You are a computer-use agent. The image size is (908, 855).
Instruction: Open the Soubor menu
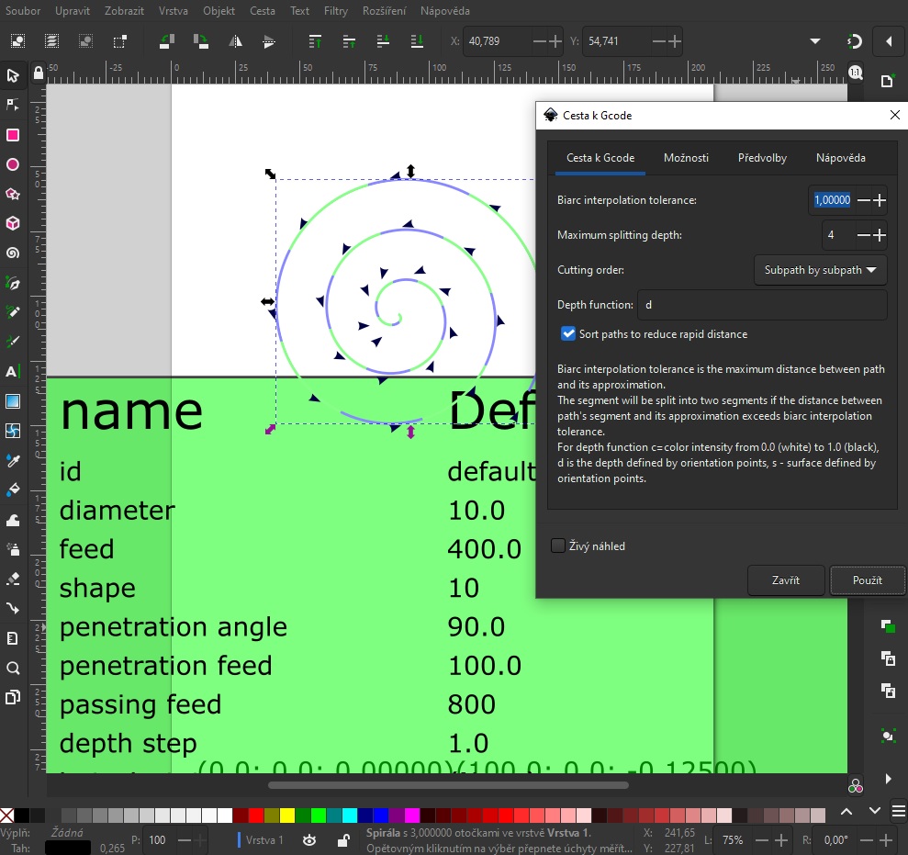click(23, 11)
